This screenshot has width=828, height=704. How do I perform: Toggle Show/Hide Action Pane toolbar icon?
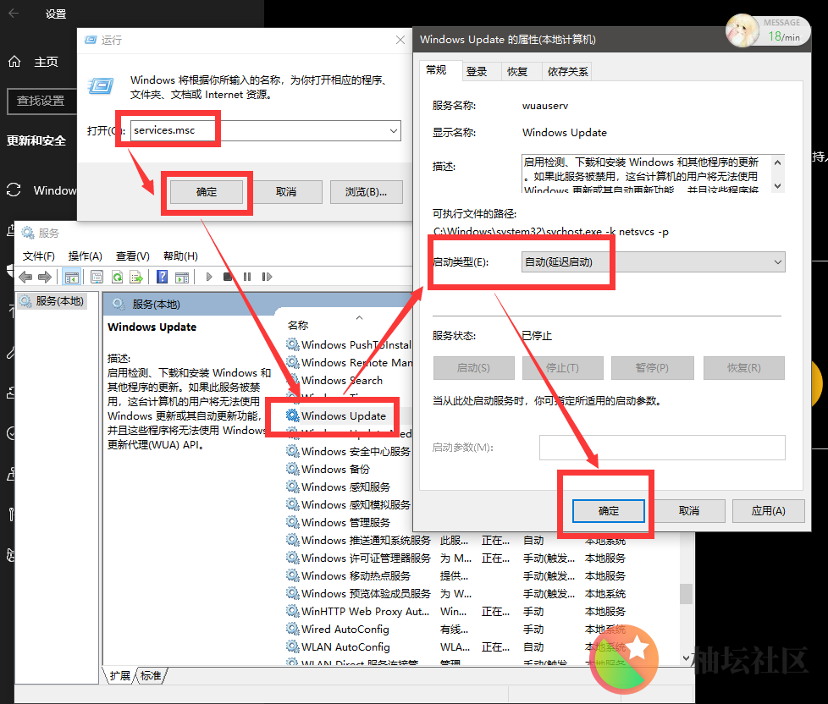pos(182,277)
